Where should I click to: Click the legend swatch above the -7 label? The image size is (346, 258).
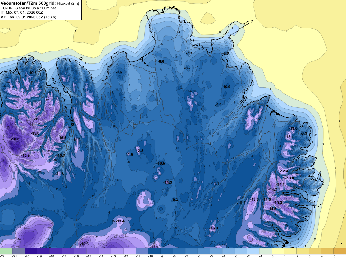[x=192, y=251]
